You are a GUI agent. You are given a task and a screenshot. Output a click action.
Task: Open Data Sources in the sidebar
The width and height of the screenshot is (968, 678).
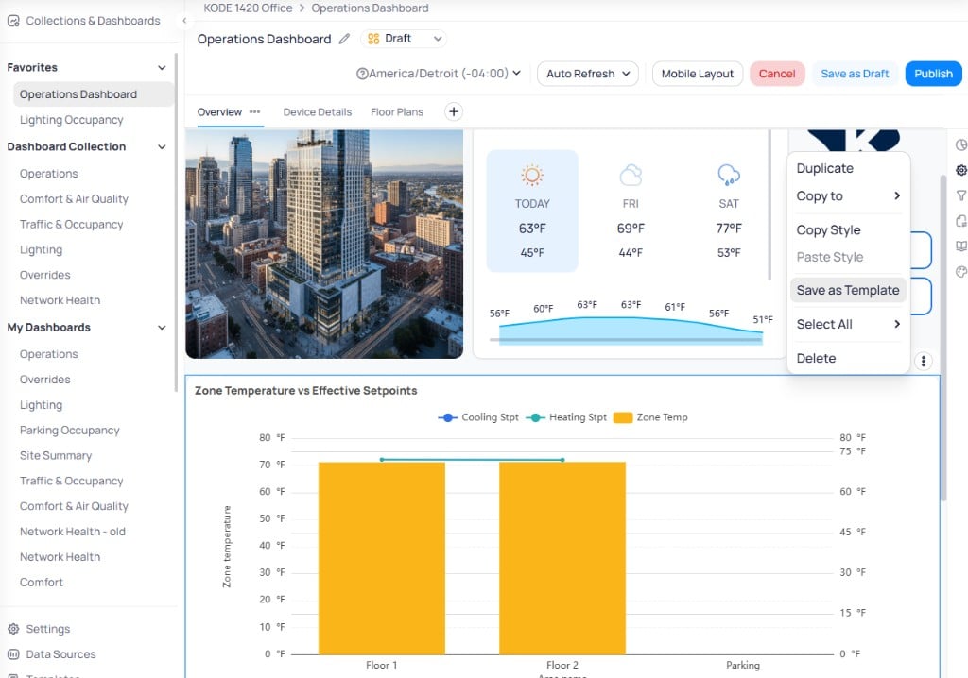tap(61, 654)
